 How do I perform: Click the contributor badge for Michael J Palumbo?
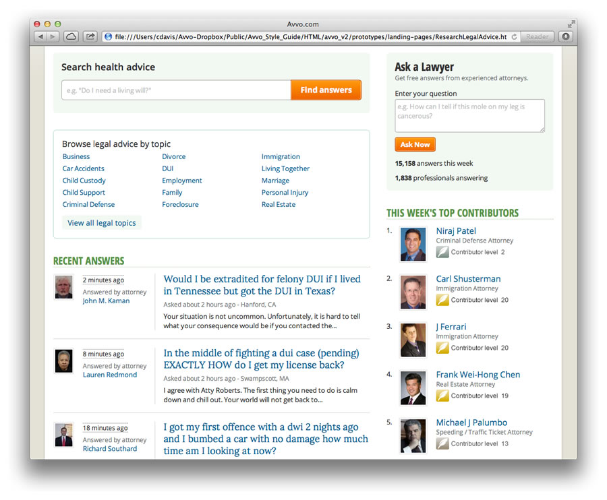442,444
